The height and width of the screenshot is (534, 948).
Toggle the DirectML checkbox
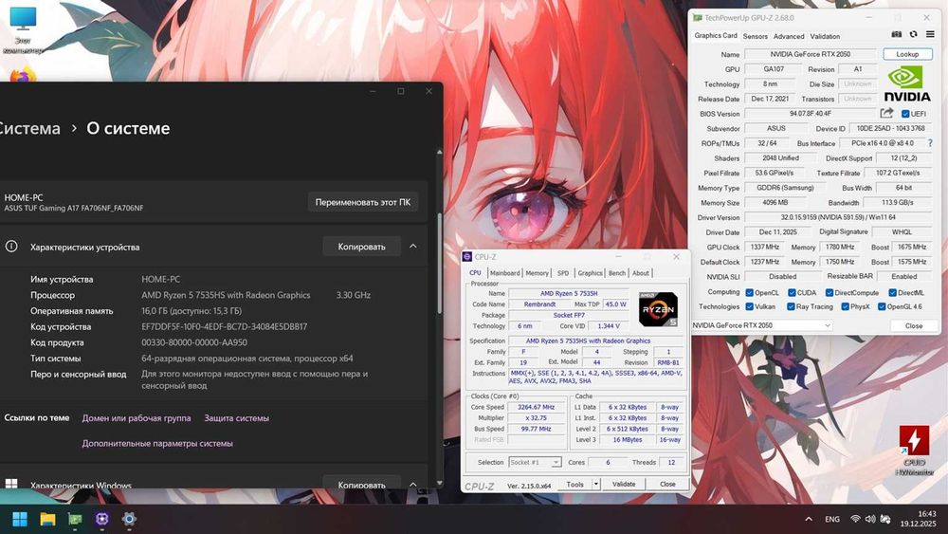click(x=892, y=293)
